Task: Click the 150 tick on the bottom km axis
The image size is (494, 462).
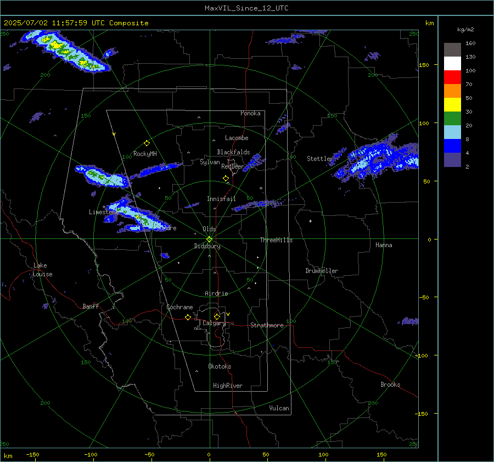Action: coord(381,454)
